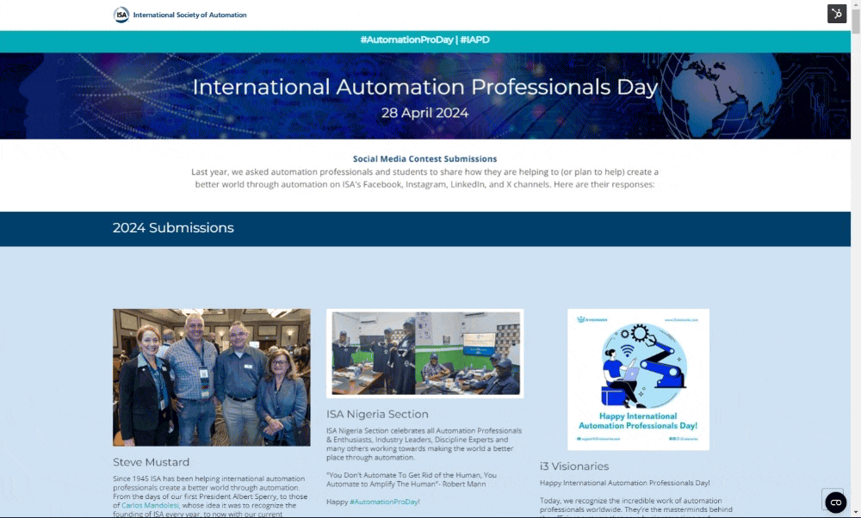The height and width of the screenshot is (518, 861).
Task: Select the Happy International Automation Professionals Day! line
Action: tap(624, 483)
